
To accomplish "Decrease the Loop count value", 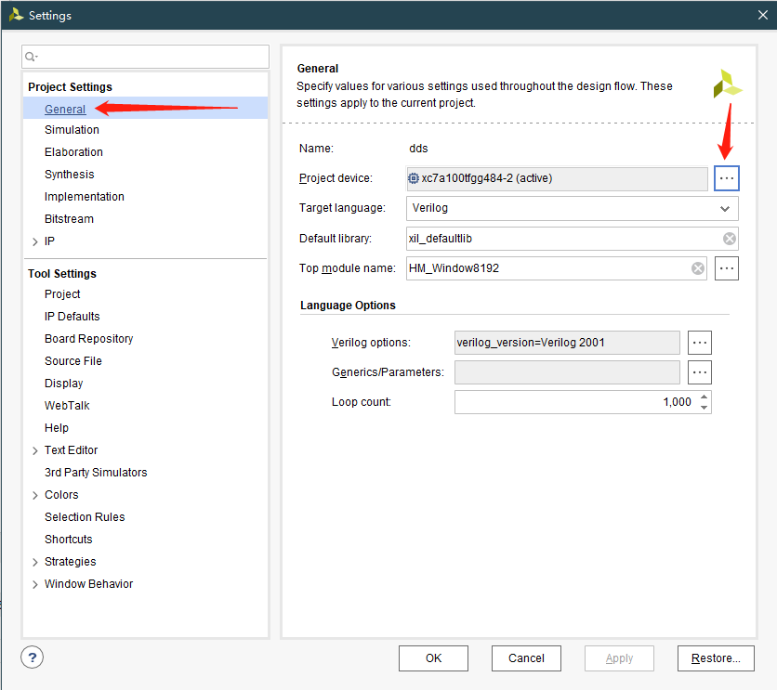I will [705, 408].
